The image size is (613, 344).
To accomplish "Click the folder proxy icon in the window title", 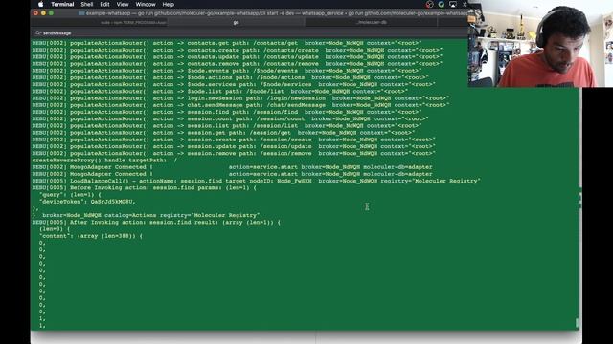I will [81, 13].
